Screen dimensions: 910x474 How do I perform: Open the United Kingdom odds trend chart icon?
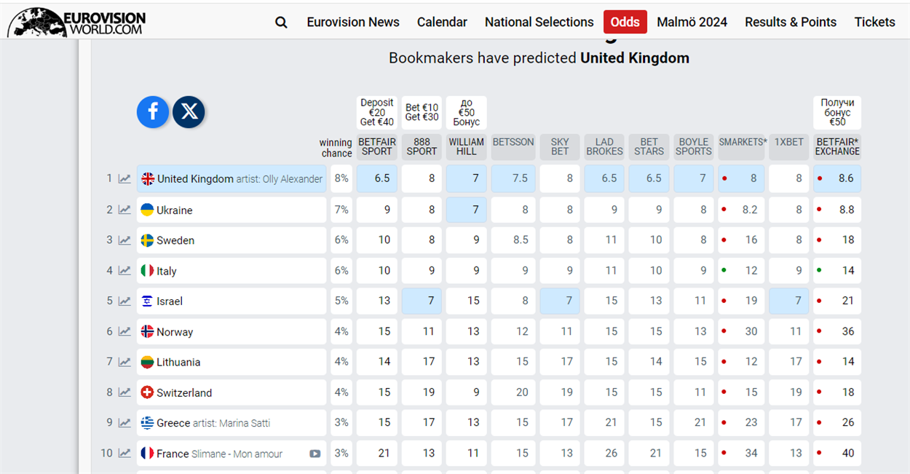point(125,179)
